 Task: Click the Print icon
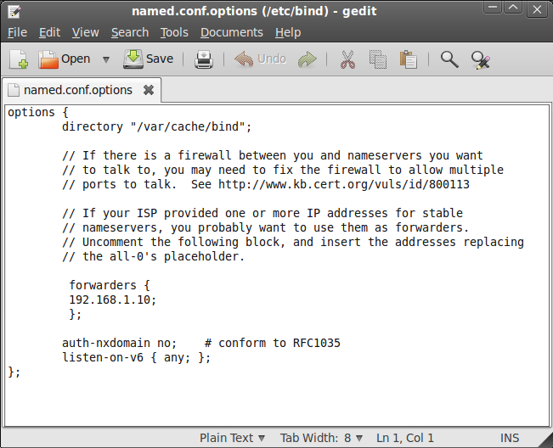(x=204, y=59)
